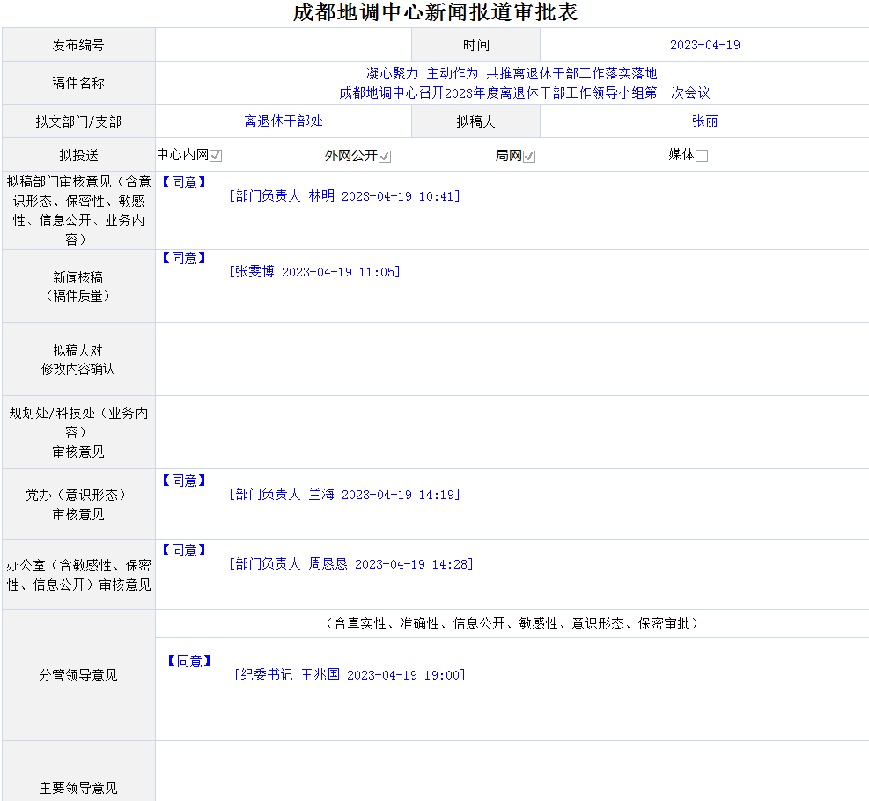Click the empty 规划处/科技处 审核意见 field

[512, 432]
